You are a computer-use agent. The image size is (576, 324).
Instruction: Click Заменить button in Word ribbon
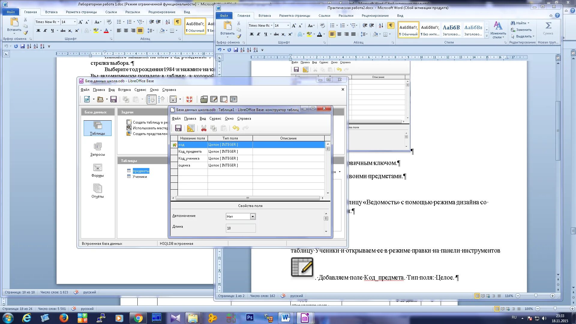(x=521, y=30)
